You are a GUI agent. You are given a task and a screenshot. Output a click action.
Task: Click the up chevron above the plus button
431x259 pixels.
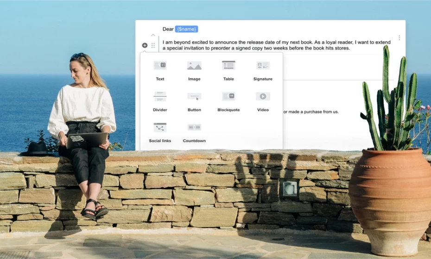pyautogui.click(x=153, y=35)
